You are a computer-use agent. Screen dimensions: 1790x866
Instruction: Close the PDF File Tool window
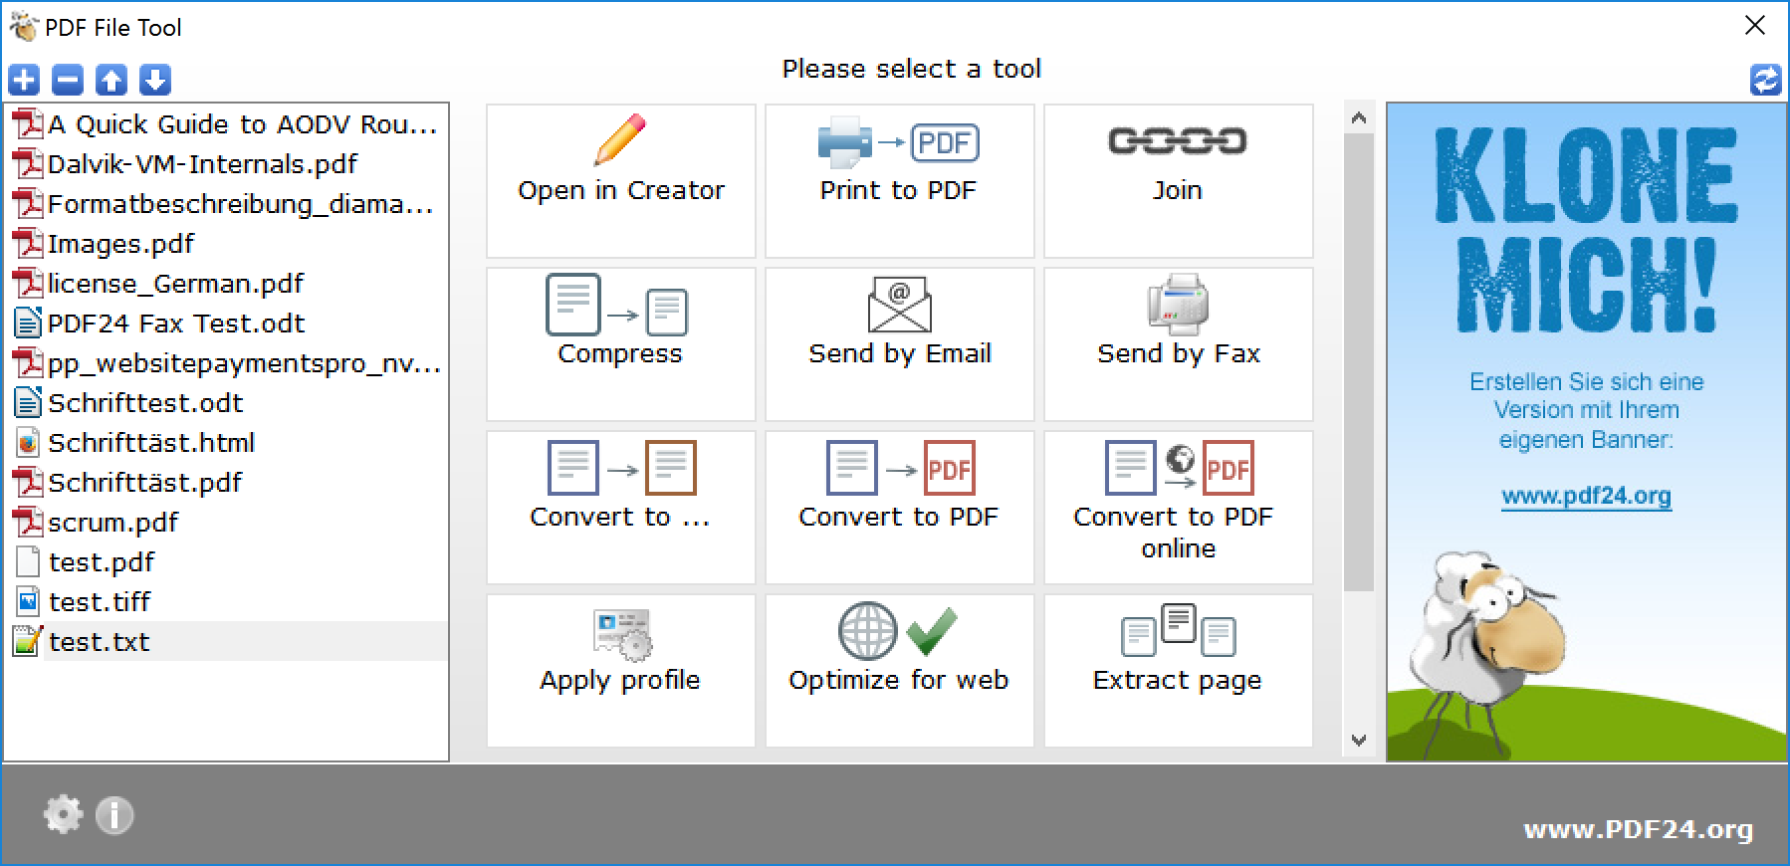click(1755, 26)
